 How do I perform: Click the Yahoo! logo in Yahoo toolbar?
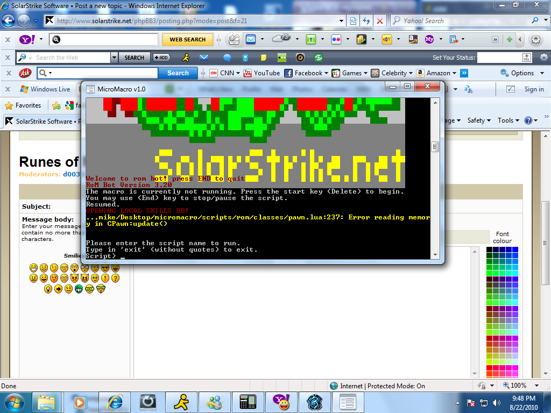coord(27,39)
